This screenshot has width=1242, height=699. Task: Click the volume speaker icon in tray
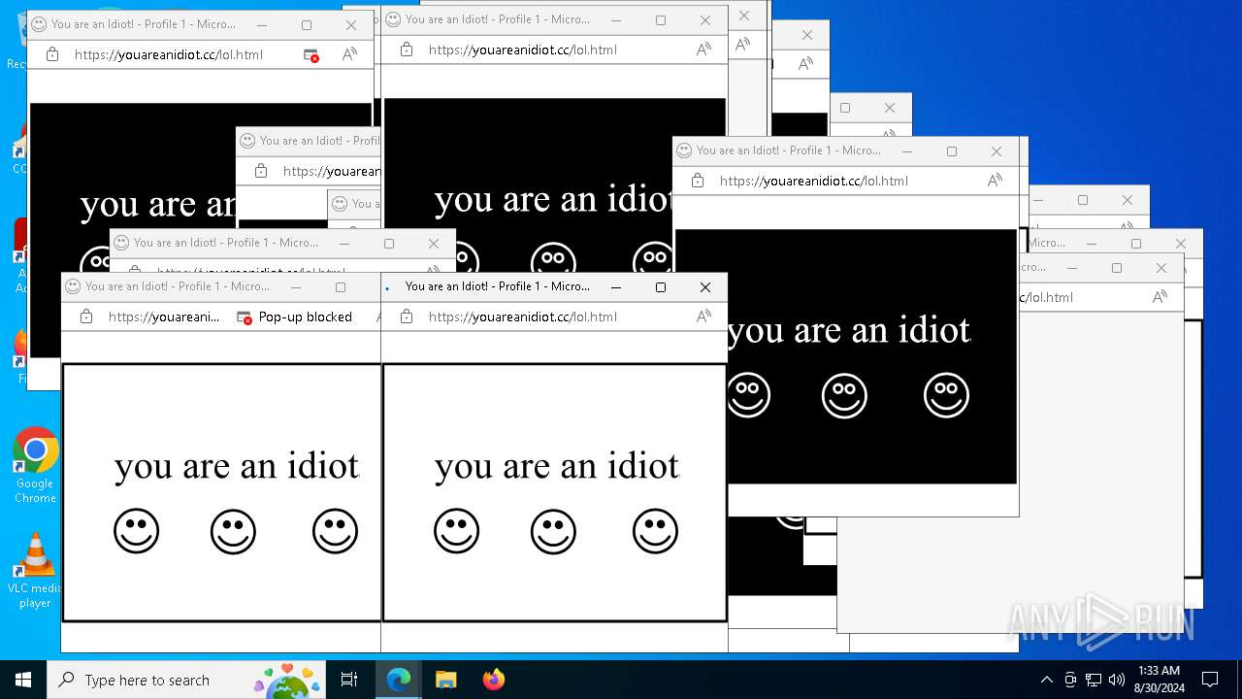1117,680
